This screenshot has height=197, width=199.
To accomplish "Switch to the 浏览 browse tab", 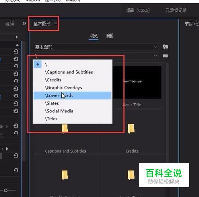I will (x=94, y=36).
